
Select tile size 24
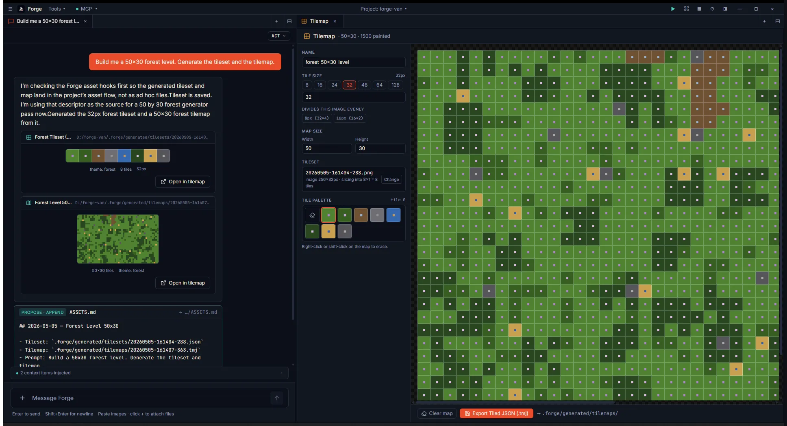click(334, 85)
